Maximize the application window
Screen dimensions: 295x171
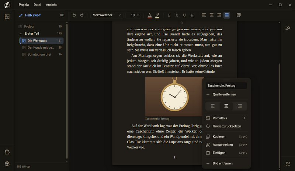tap(280, 5)
